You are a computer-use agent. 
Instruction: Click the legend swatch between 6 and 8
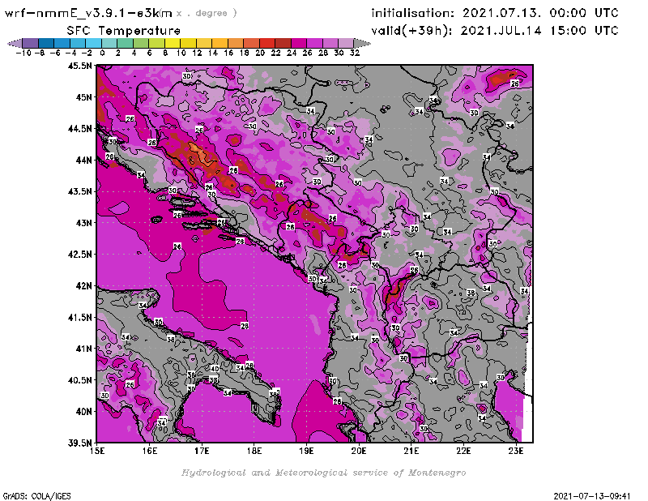click(156, 43)
